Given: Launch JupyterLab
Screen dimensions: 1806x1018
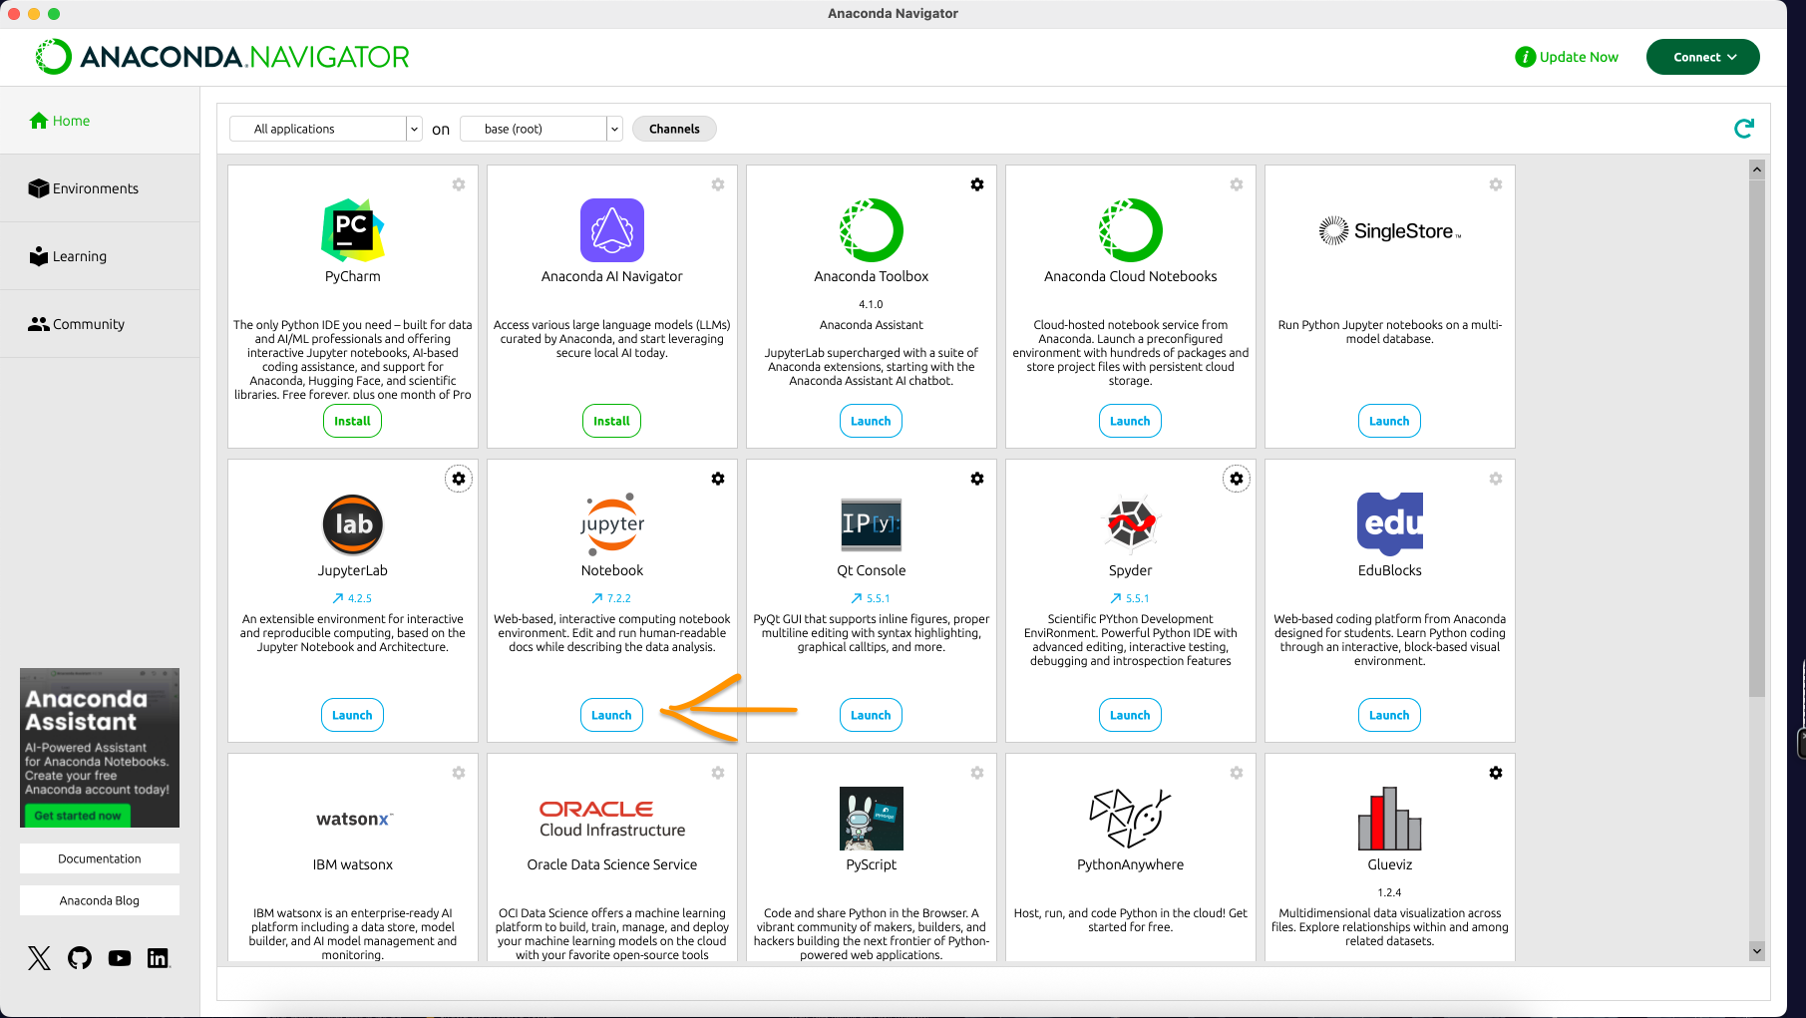Looking at the screenshot, I should tap(352, 715).
